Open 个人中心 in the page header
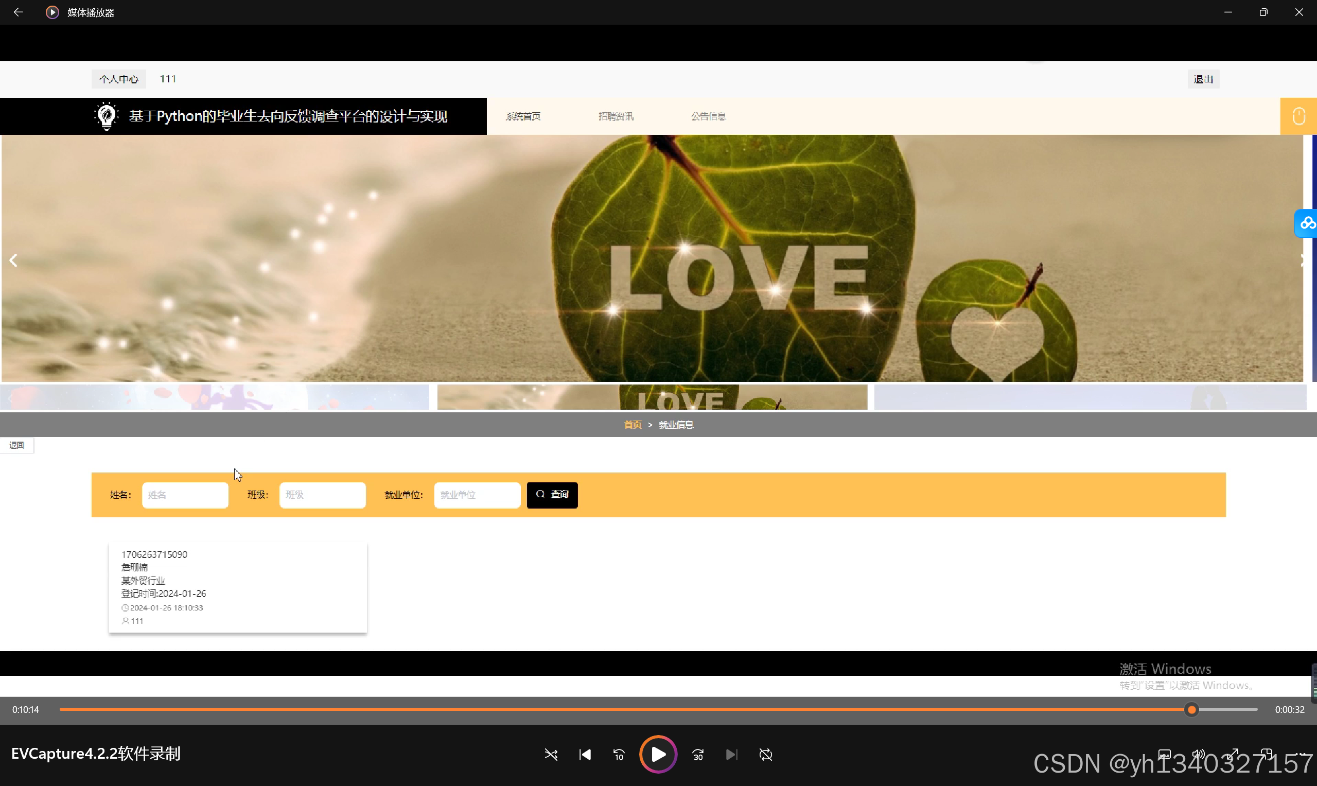 point(118,79)
